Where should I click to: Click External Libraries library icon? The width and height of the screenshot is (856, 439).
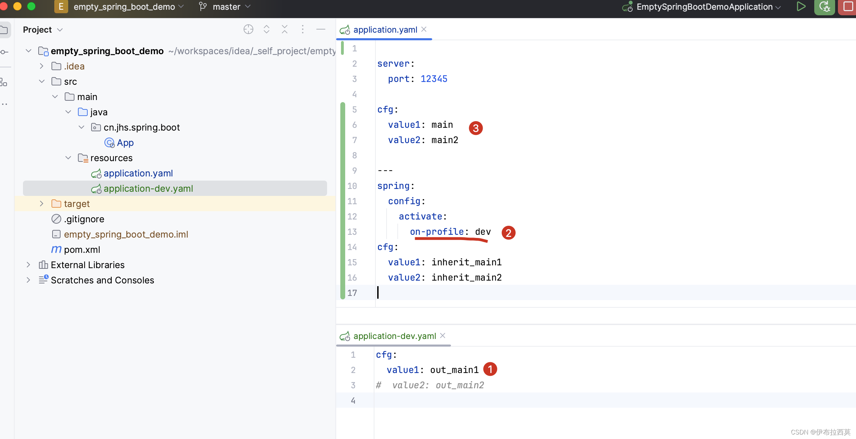(43, 265)
